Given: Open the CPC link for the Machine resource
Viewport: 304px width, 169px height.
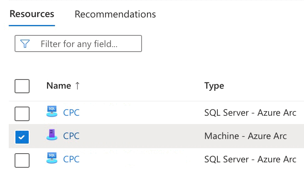Looking at the screenshot, I should tap(71, 136).
